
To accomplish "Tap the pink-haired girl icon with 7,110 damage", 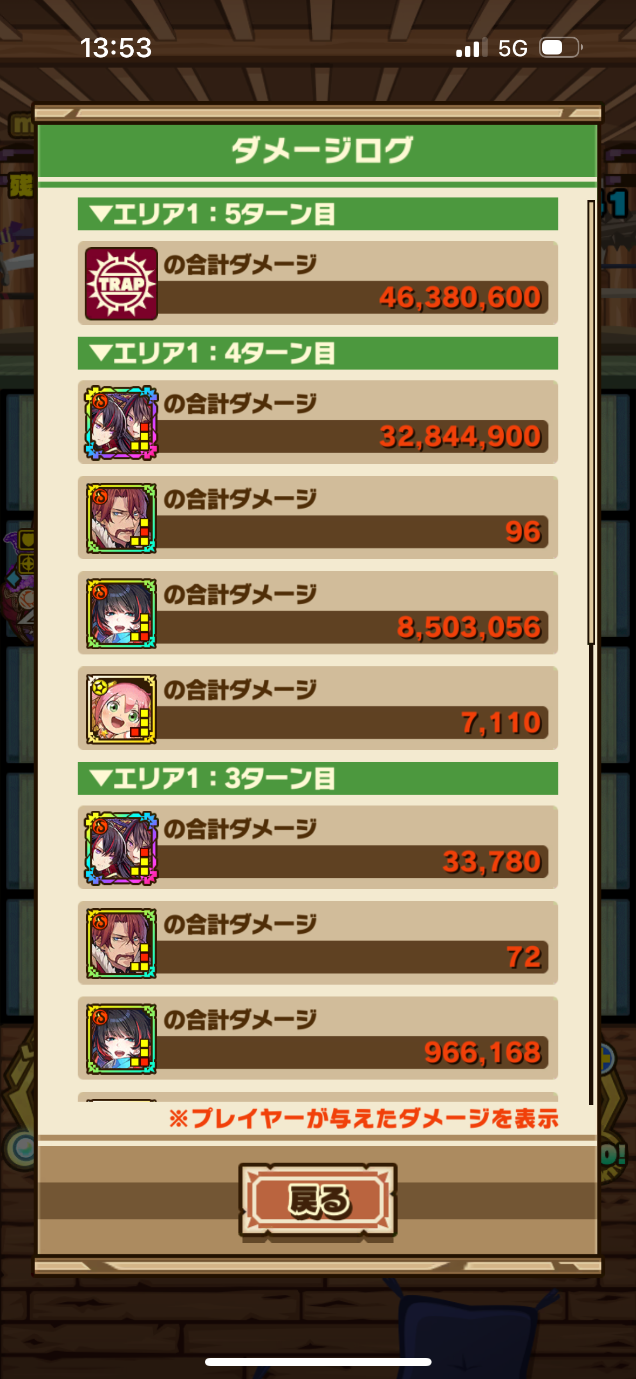I will [x=121, y=708].
